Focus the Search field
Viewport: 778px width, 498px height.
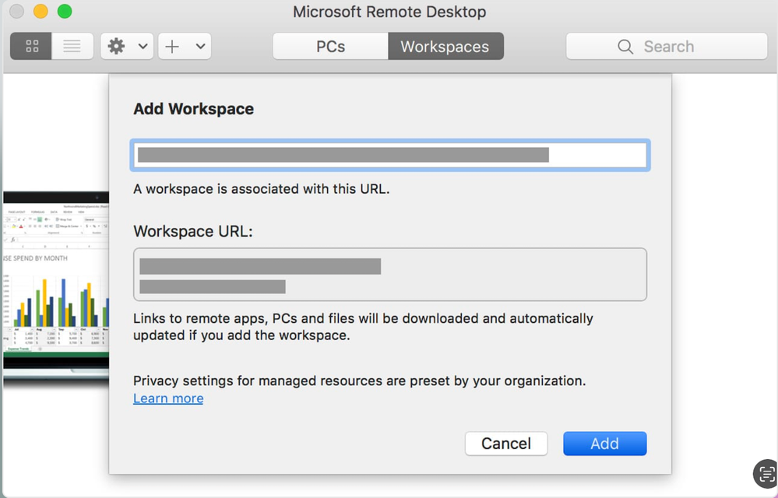pyautogui.click(x=667, y=46)
